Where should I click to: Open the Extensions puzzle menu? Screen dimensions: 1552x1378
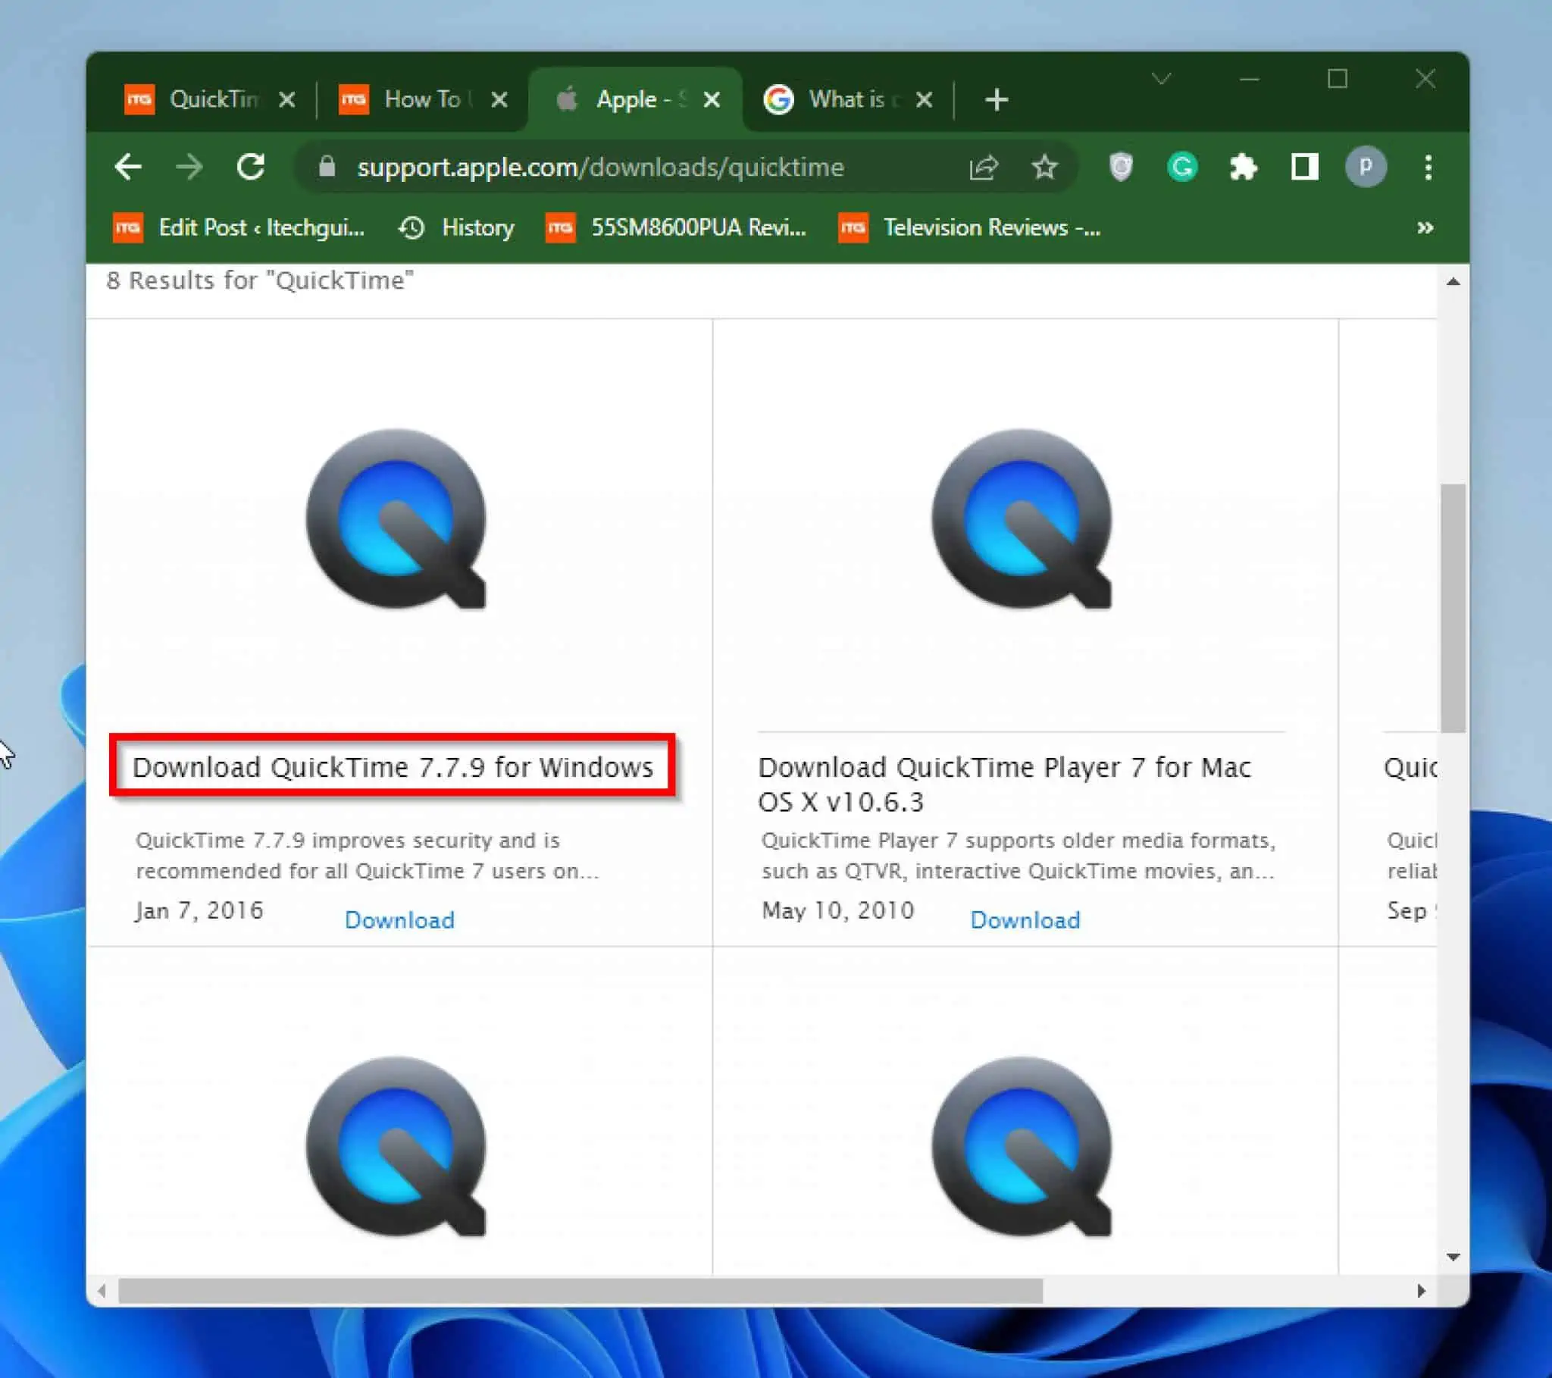click(x=1243, y=166)
